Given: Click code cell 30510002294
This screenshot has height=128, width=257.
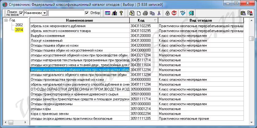Looking at the screenshot, I should coord(144,114).
